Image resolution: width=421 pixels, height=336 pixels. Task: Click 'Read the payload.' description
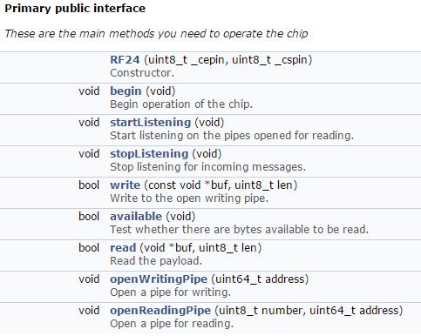(156, 261)
